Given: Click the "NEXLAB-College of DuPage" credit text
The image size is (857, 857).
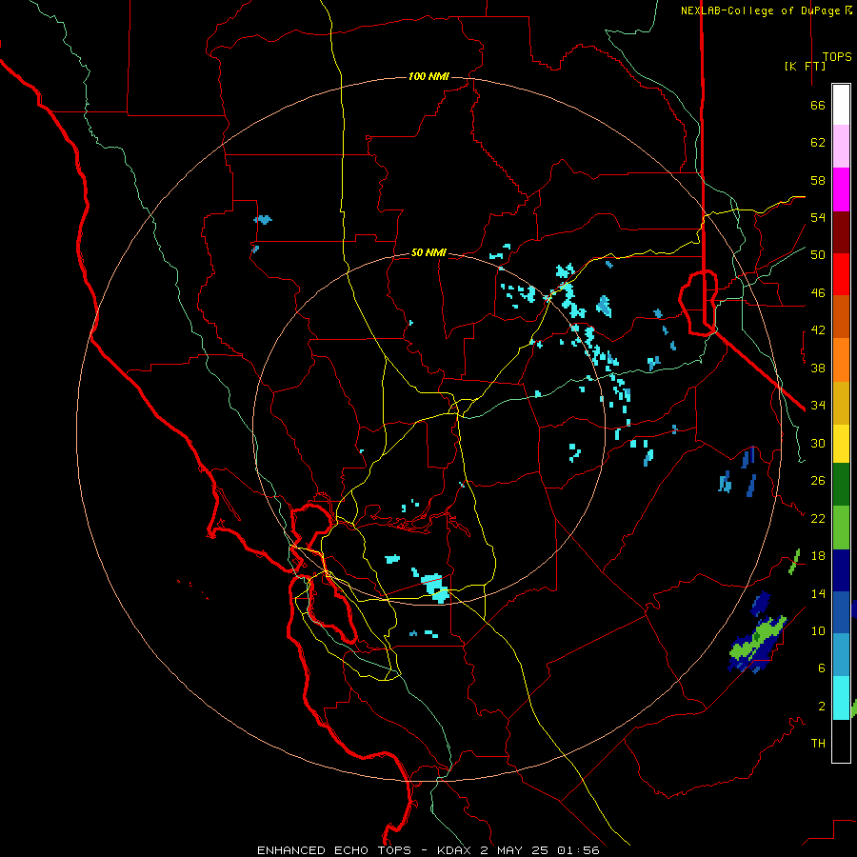Looking at the screenshot, I should (x=760, y=10).
